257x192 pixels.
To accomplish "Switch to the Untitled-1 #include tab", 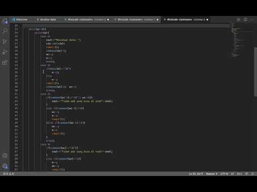I will tap(87, 20).
